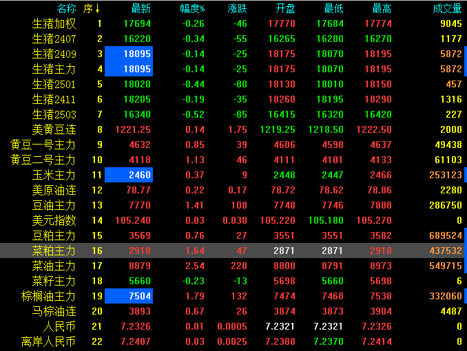This screenshot has width=467, height=351.
Task: Select the 美元指数 row name
Action: tap(54, 221)
